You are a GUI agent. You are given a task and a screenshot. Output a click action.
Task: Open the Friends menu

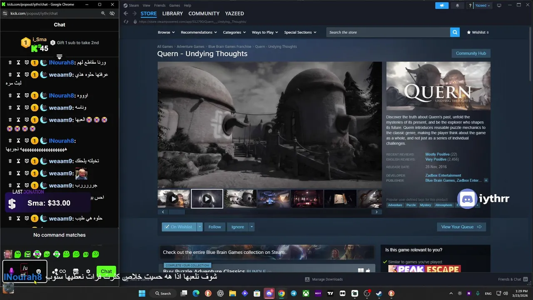[x=159, y=5]
